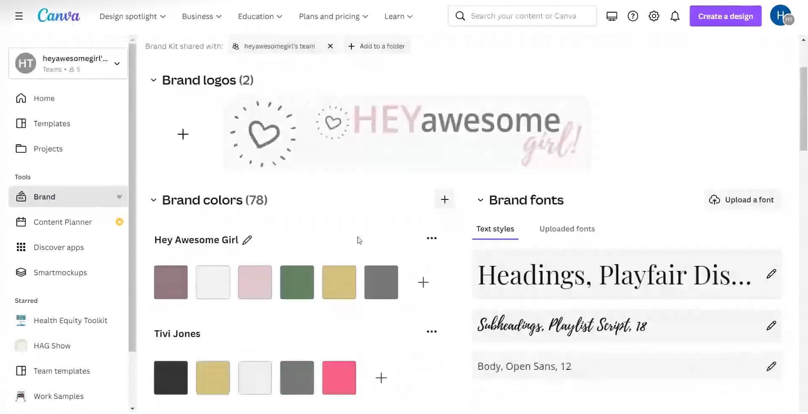The width and height of the screenshot is (808, 414).
Task: Edit the Headings Playfair Display style
Action: [x=771, y=274]
